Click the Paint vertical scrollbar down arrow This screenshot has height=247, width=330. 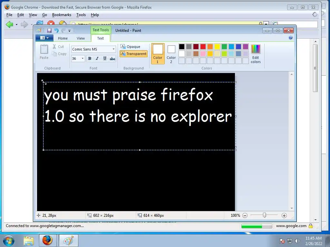click(x=292, y=208)
